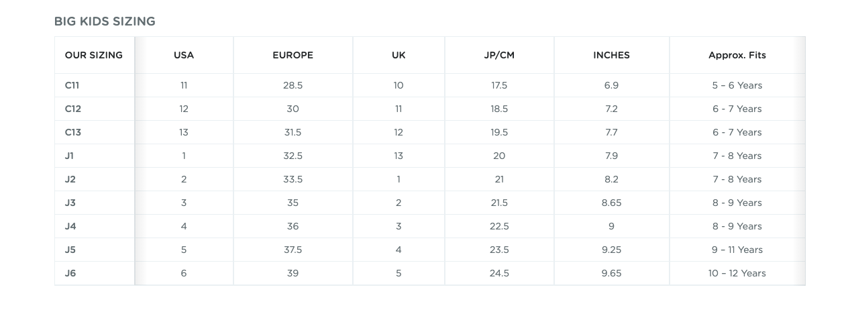The image size is (848, 312).
Task: Click the JP/CM column header
Action: (x=499, y=55)
